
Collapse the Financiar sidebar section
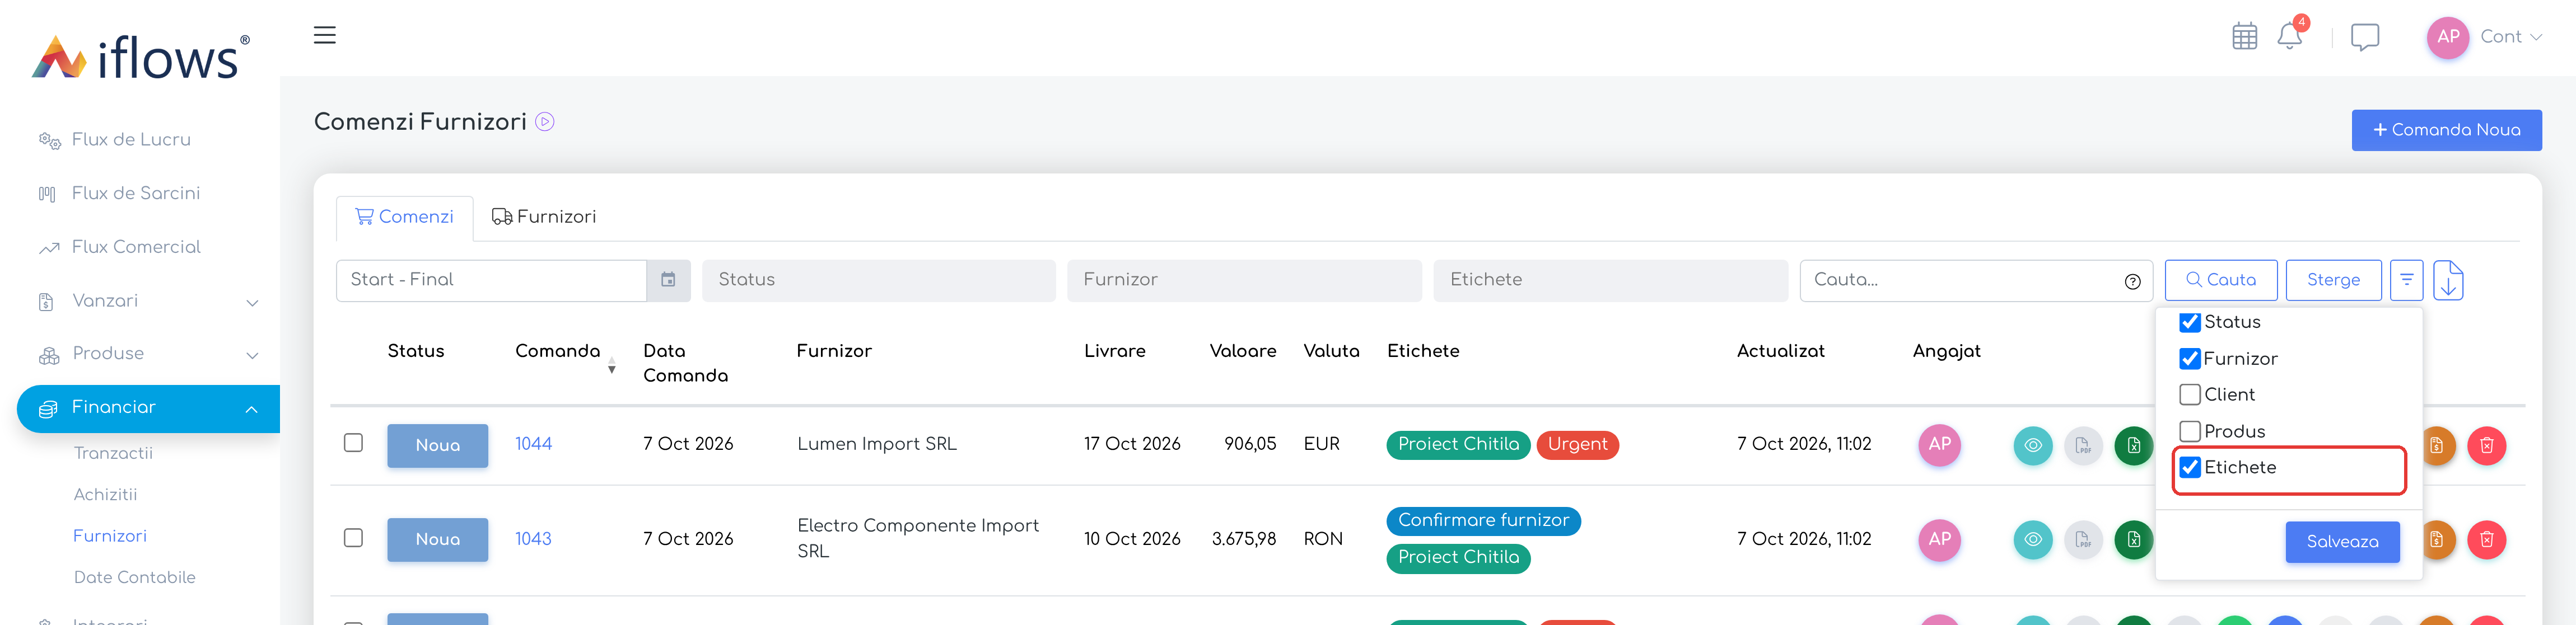148,408
